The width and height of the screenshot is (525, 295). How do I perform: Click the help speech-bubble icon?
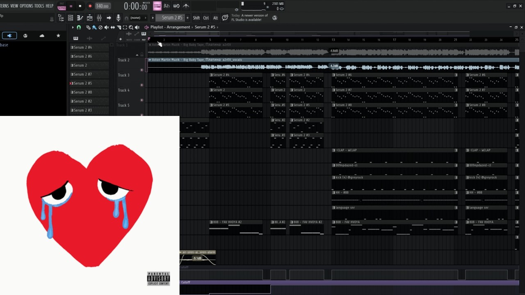click(x=225, y=18)
